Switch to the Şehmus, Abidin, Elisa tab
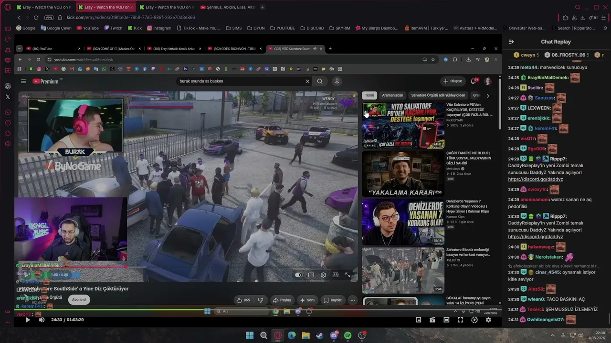This screenshot has height=343, width=611. [x=228, y=7]
